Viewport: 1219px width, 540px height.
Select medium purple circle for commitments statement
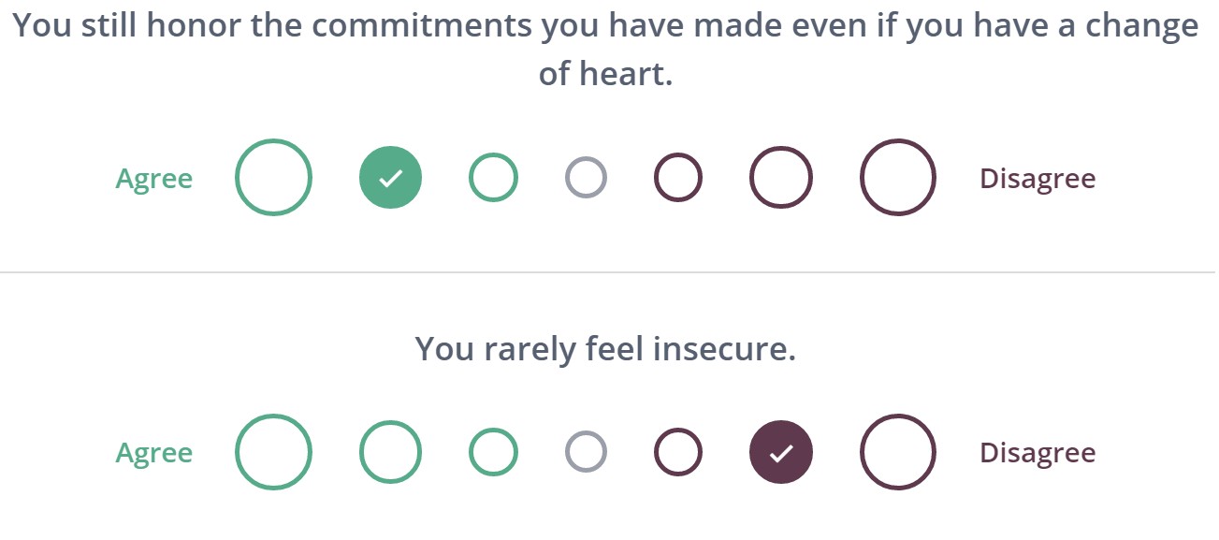[781, 178]
